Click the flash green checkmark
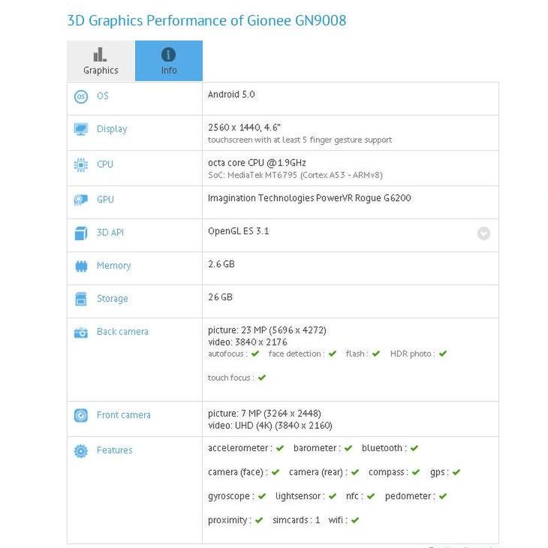Image resolution: width=548 pixels, height=548 pixels. coord(376,354)
